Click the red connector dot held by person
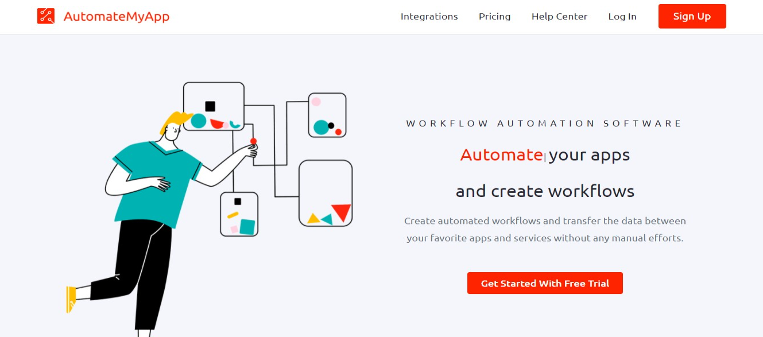 253,141
